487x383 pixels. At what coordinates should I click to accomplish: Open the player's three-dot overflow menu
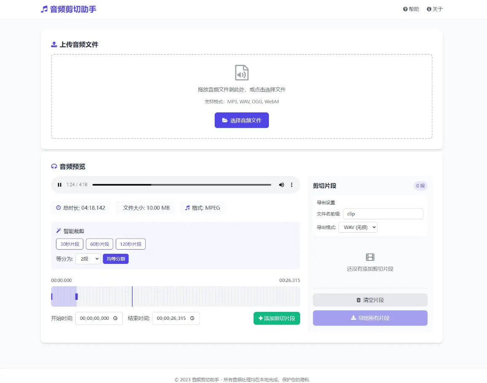click(x=291, y=185)
